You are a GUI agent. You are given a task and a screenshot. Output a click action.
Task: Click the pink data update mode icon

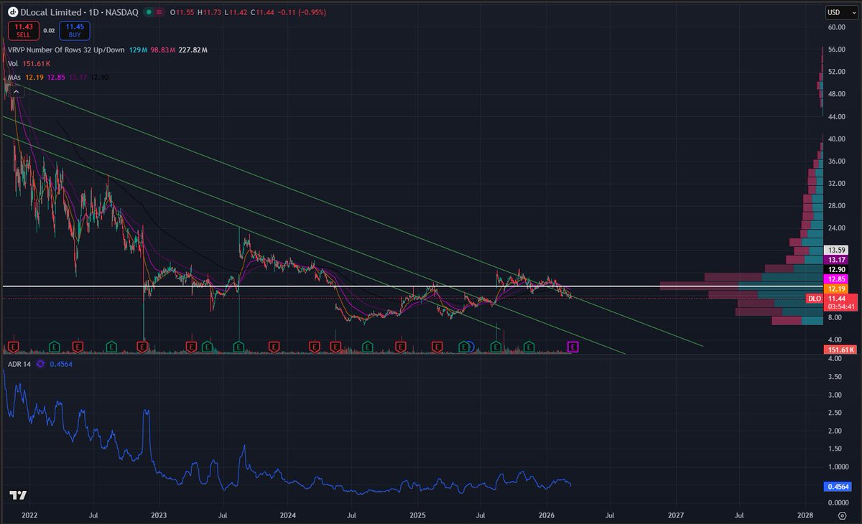(x=158, y=12)
